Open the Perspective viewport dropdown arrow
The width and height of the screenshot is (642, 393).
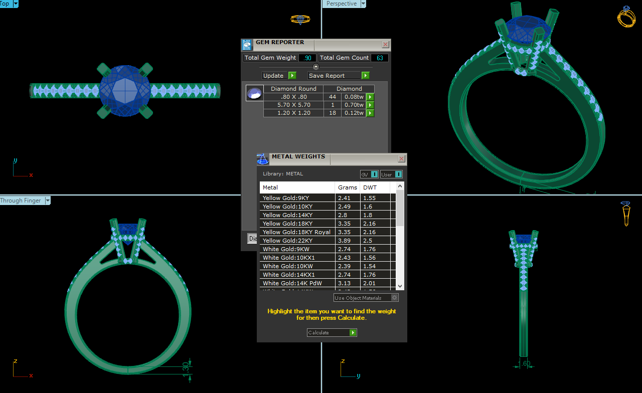point(363,4)
